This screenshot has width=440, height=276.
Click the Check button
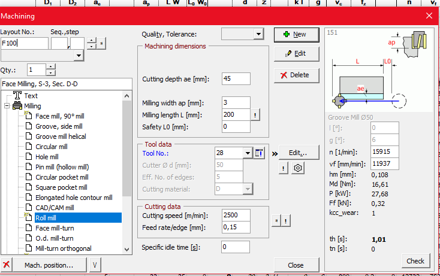click(415, 261)
